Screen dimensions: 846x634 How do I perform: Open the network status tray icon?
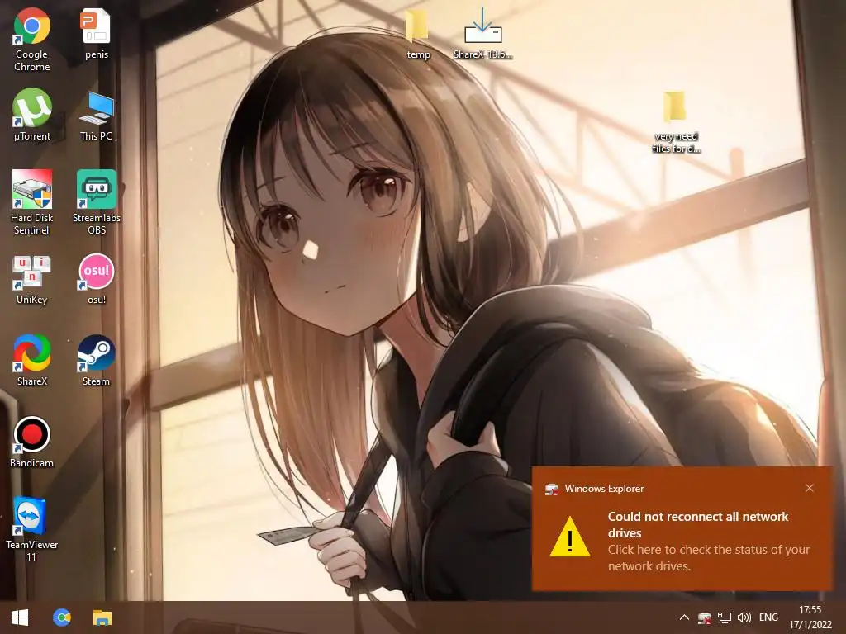click(724, 617)
